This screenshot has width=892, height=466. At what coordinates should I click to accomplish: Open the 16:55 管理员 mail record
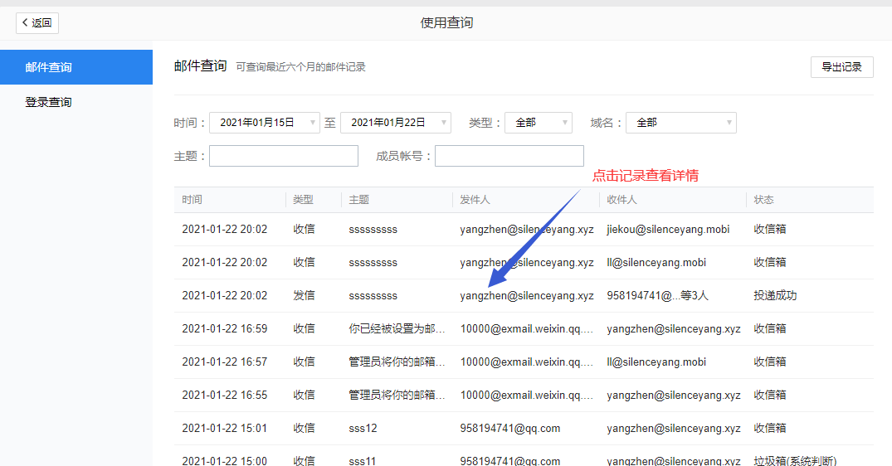pos(523,396)
